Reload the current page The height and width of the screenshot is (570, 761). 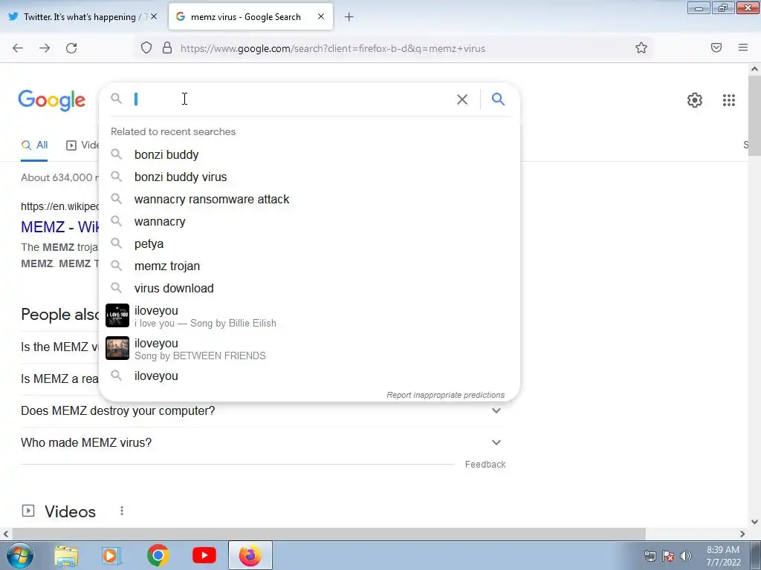pyautogui.click(x=71, y=48)
